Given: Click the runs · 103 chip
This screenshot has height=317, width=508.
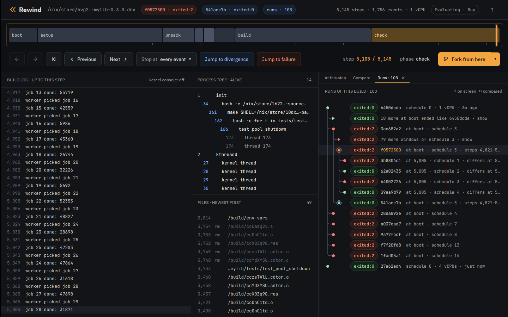Looking at the screenshot, I should point(279,10).
